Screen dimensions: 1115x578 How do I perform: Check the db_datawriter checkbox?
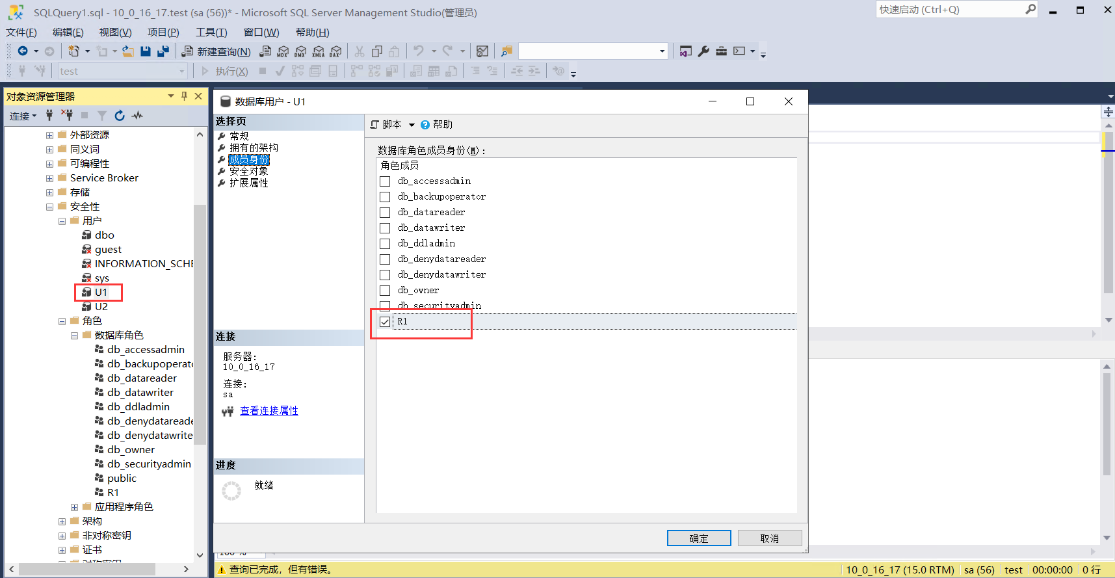coord(385,228)
